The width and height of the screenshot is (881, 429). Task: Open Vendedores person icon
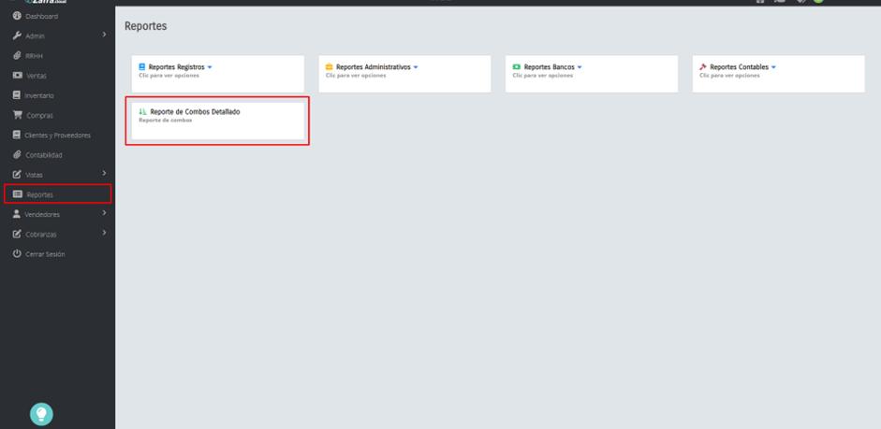tap(17, 214)
